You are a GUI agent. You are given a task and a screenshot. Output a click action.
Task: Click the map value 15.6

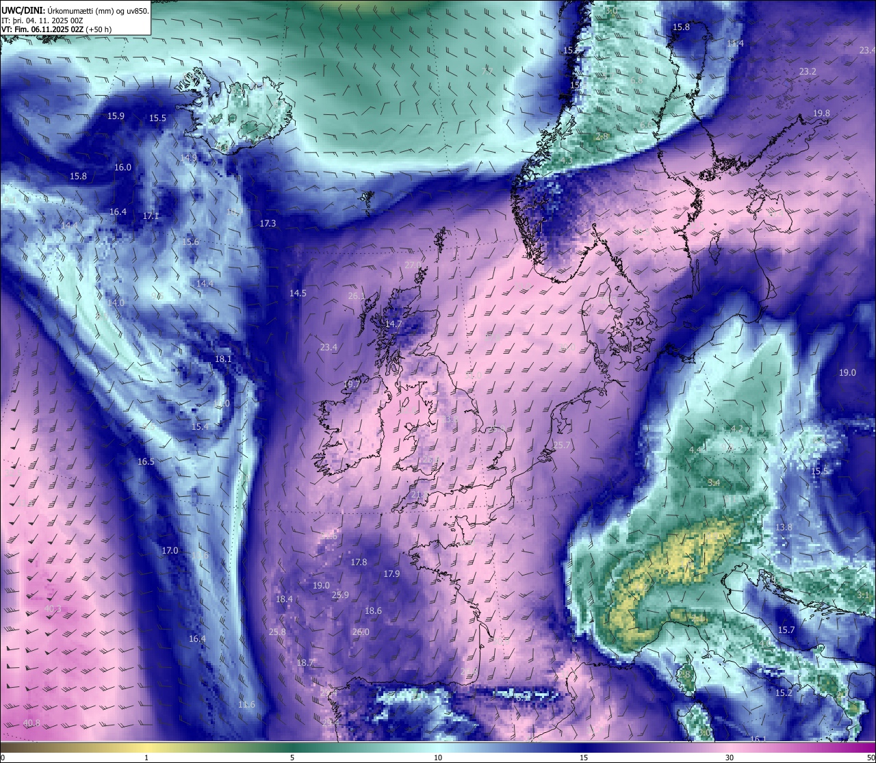[x=190, y=242]
